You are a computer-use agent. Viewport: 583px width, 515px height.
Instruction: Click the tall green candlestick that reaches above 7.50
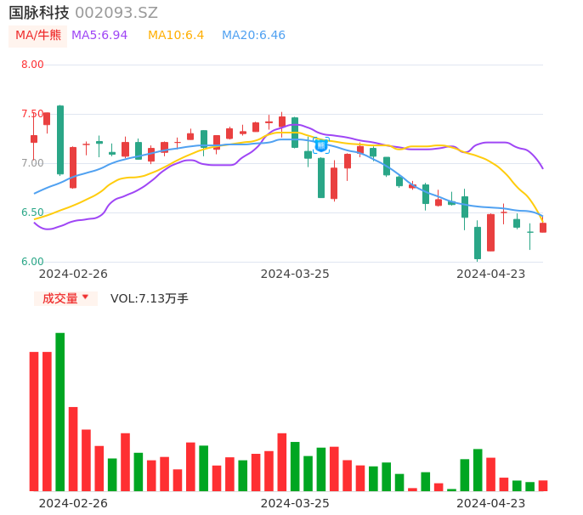click(60, 140)
